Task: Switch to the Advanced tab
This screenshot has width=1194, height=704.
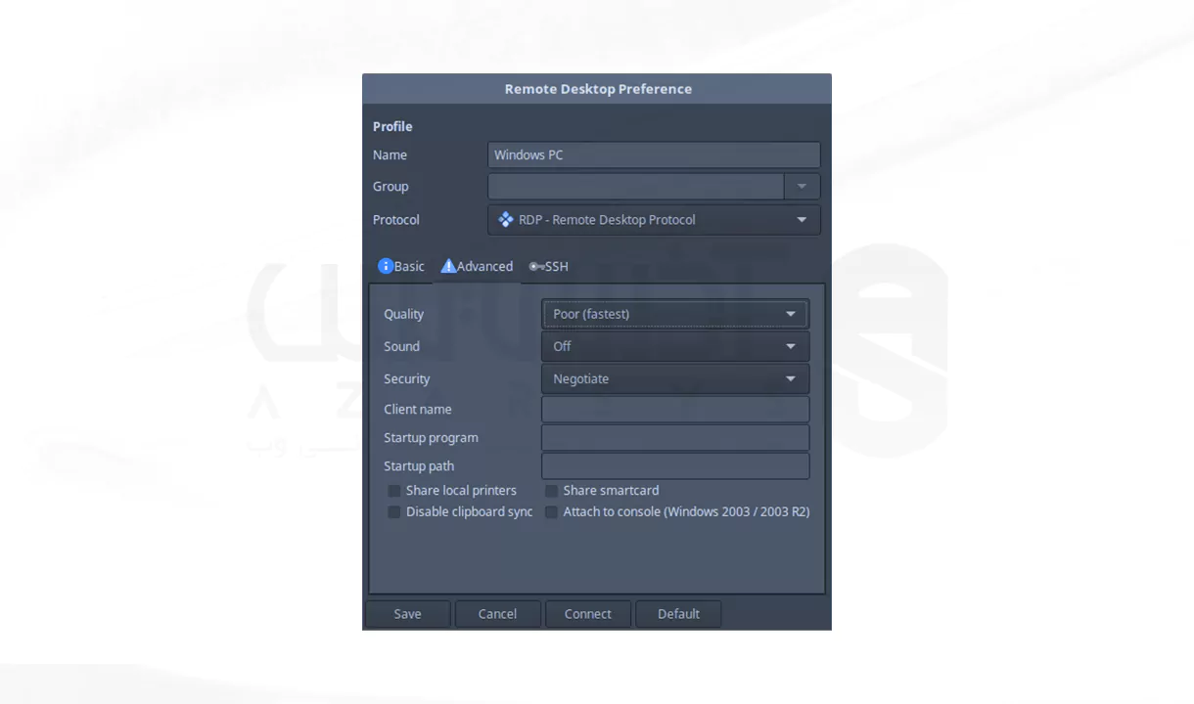Action: [477, 266]
